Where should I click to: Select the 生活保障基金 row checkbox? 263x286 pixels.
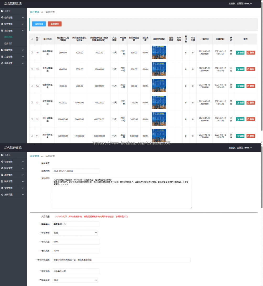pos(32,69)
